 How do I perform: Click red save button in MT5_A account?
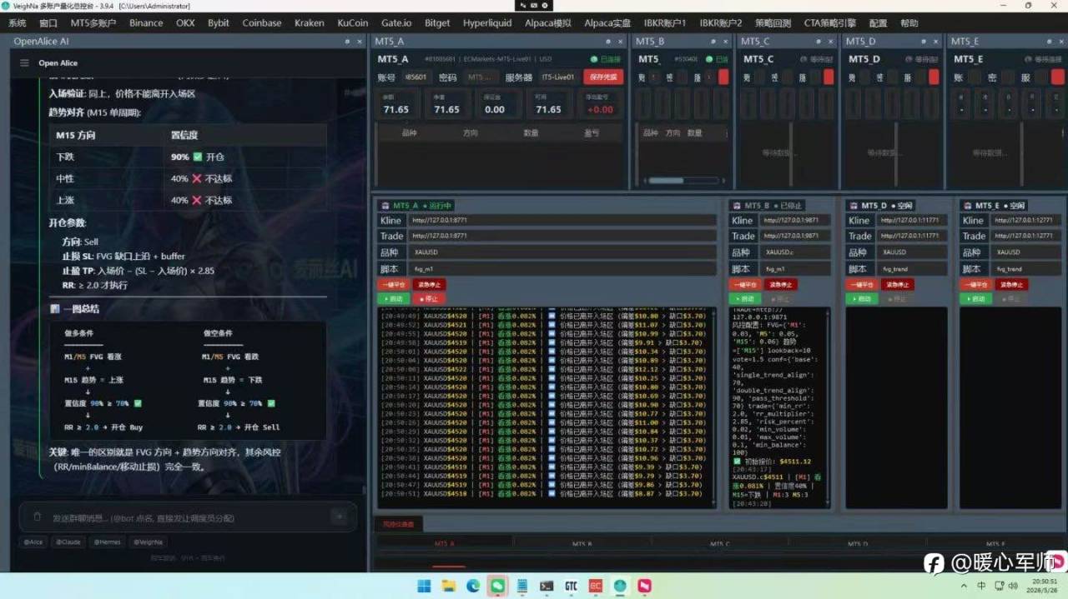click(x=603, y=77)
